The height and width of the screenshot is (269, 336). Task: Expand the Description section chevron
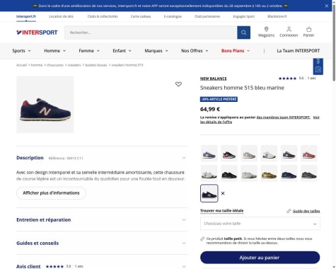click(x=184, y=158)
